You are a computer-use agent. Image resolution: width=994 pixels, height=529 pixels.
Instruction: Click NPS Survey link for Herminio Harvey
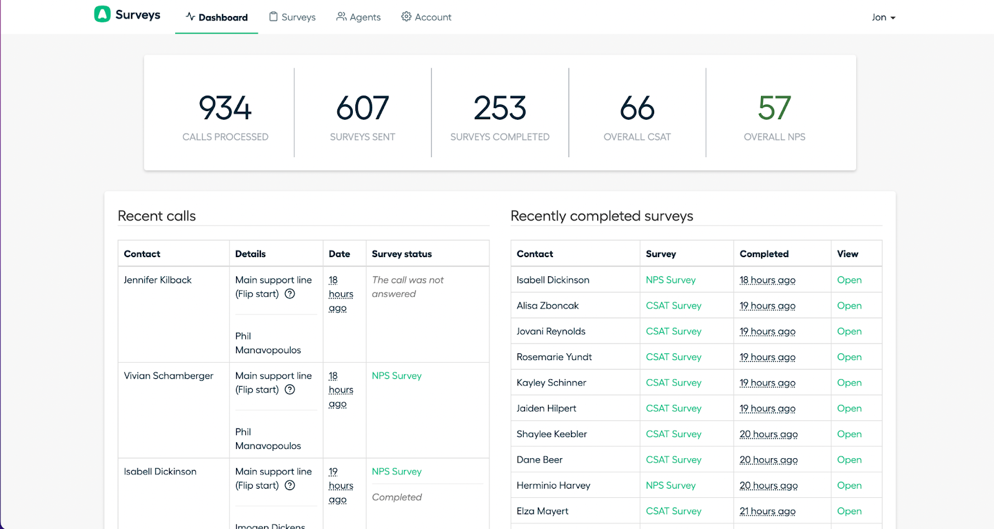670,486
